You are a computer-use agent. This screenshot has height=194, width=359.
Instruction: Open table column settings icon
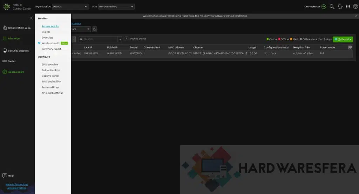[x=350, y=47]
